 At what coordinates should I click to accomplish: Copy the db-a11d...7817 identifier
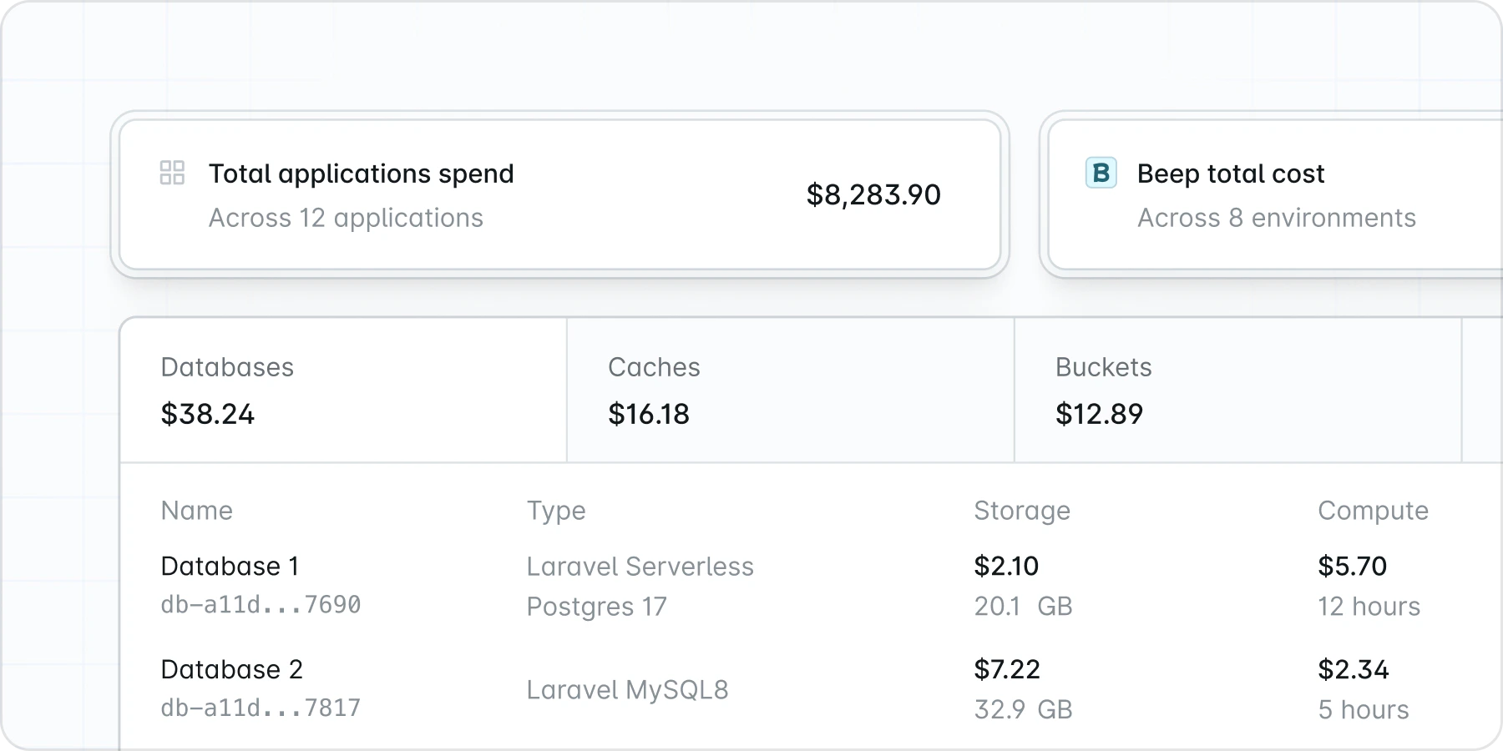coord(261,708)
